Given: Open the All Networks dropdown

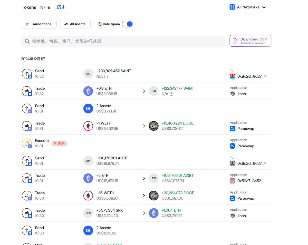Looking at the screenshot, I should click(x=248, y=7).
